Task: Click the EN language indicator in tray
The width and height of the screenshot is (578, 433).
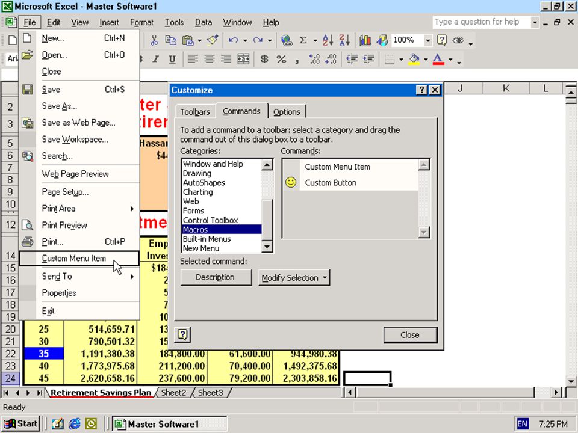Action: 522,424
